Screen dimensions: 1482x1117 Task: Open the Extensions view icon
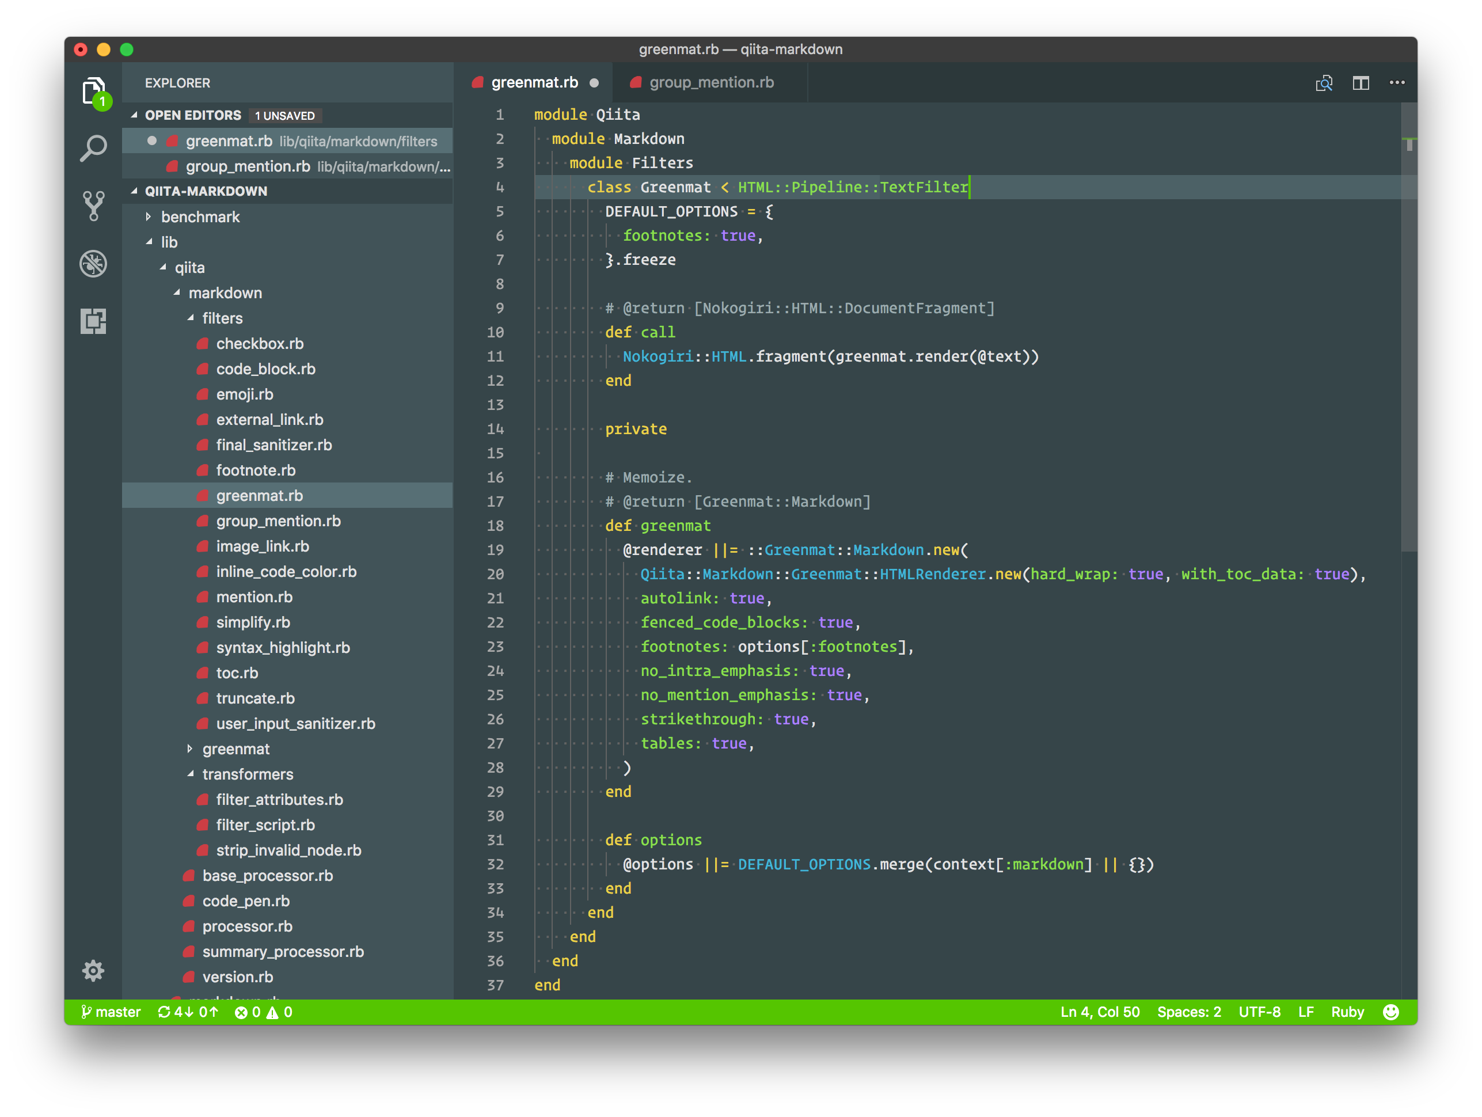point(93,321)
